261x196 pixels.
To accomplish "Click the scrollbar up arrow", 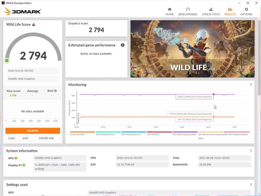I will 259,19.
